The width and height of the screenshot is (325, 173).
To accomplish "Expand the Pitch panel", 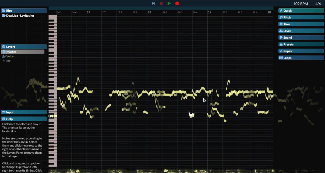I will coord(301,17).
